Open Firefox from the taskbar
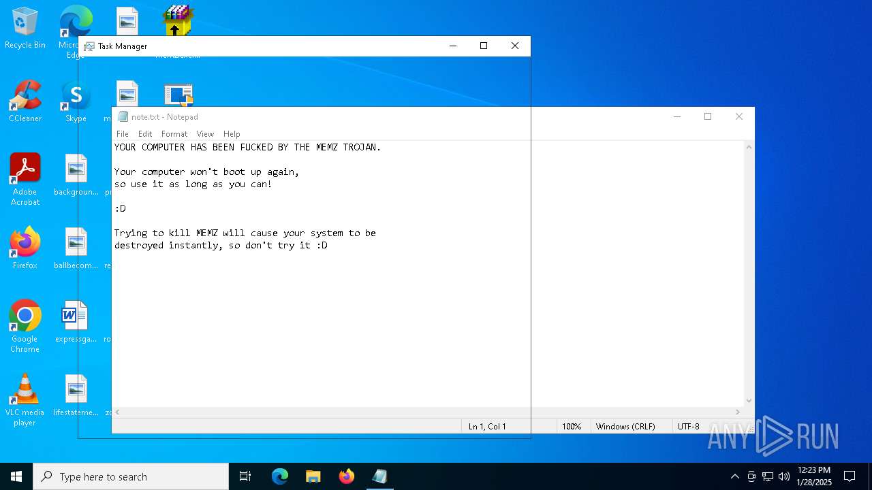872x490 pixels. tap(347, 476)
